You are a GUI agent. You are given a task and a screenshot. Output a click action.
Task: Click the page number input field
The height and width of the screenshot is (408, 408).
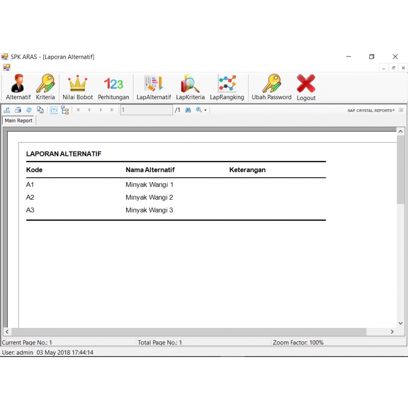(x=146, y=110)
